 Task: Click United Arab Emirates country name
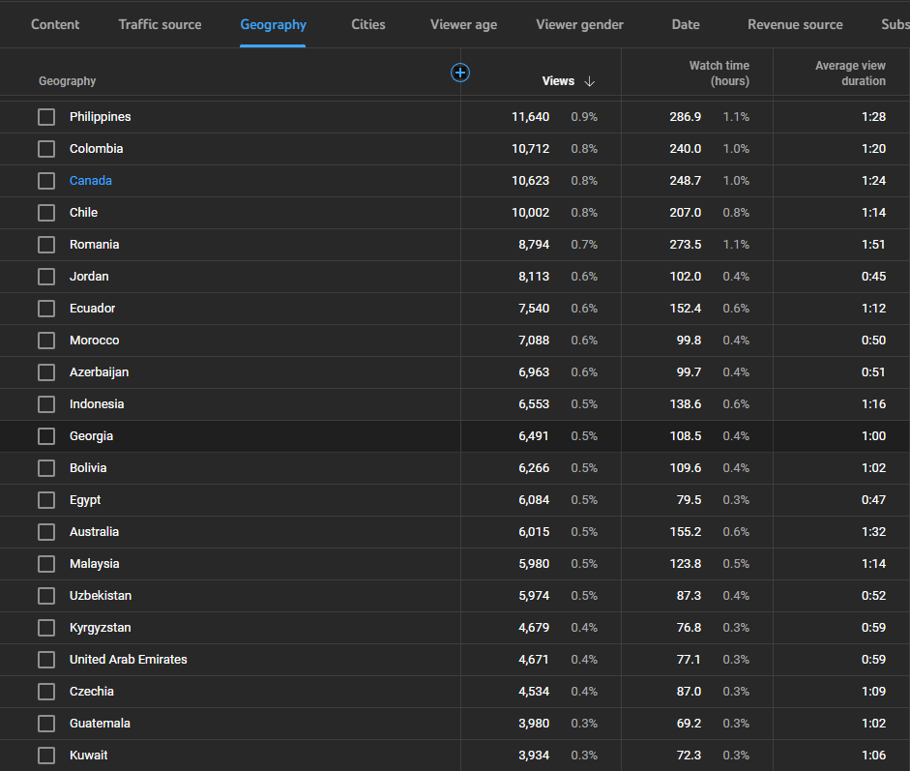click(x=129, y=660)
